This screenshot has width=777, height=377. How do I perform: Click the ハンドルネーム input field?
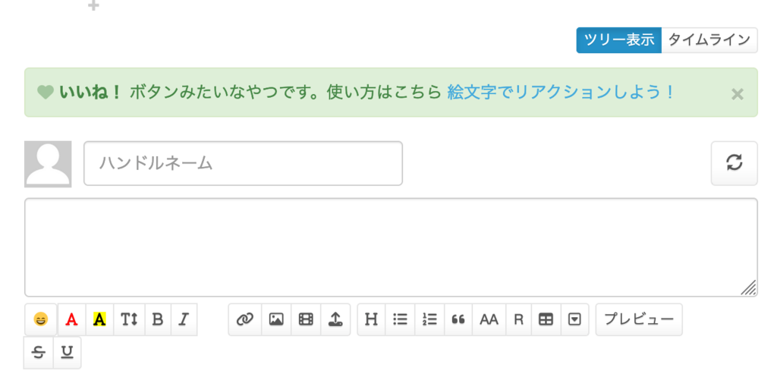[x=243, y=164]
